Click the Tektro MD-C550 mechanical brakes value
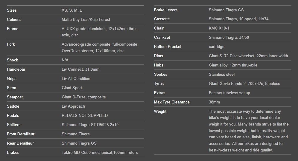This screenshot has height=161, width=298. (100, 152)
